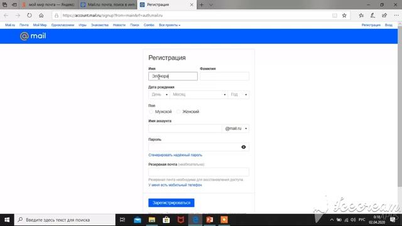Show password with eye icon
This screenshot has height=226, width=402.
(x=244, y=147)
